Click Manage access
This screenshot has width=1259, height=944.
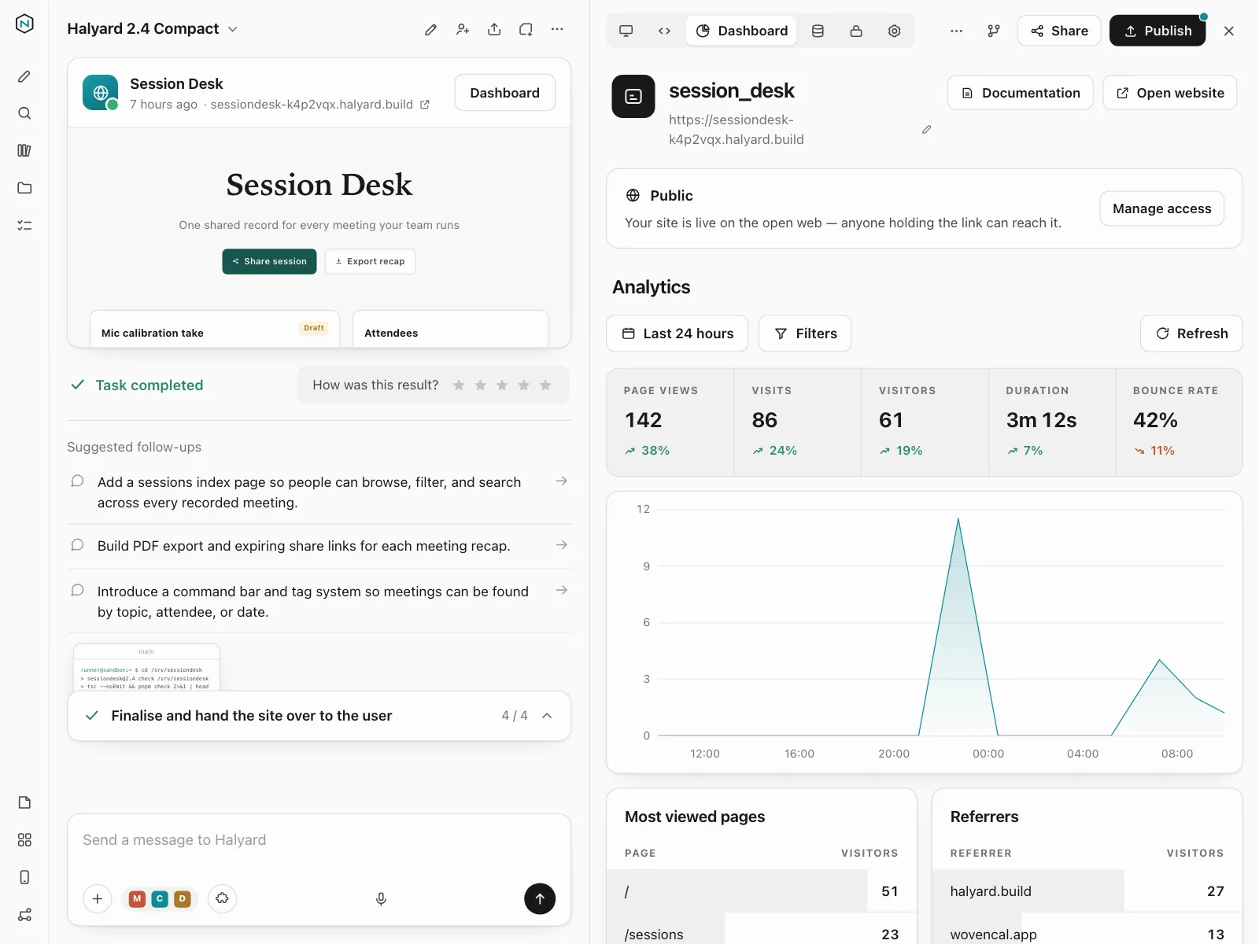pyautogui.click(x=1162, y=208)
